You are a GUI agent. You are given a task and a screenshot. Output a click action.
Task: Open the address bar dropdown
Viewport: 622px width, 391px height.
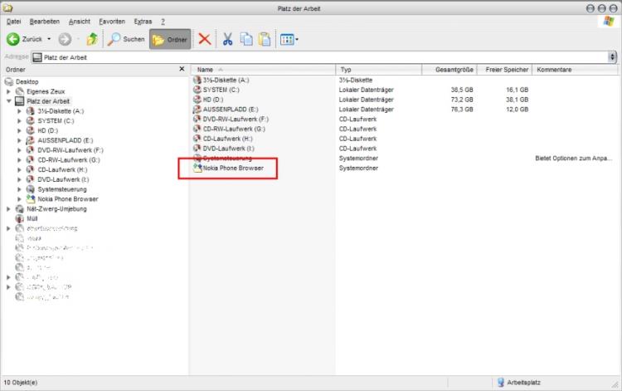pos(613,57)
